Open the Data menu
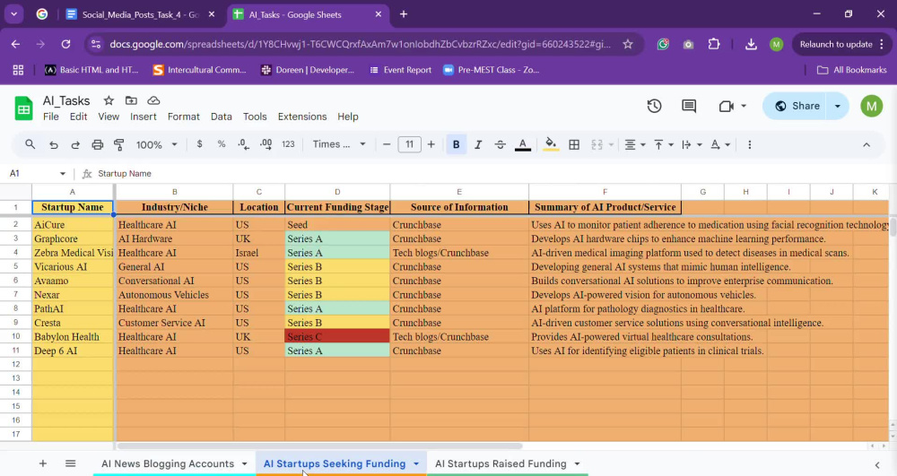This screenshot has height=476, width=897. [222, 117]
